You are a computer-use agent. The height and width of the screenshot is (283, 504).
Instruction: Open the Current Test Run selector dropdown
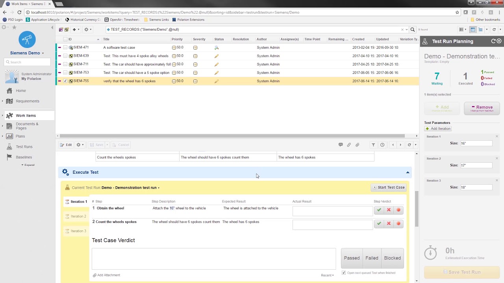point(130,187)
